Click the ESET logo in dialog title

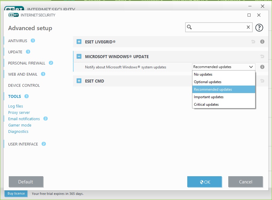pos(14,15)
